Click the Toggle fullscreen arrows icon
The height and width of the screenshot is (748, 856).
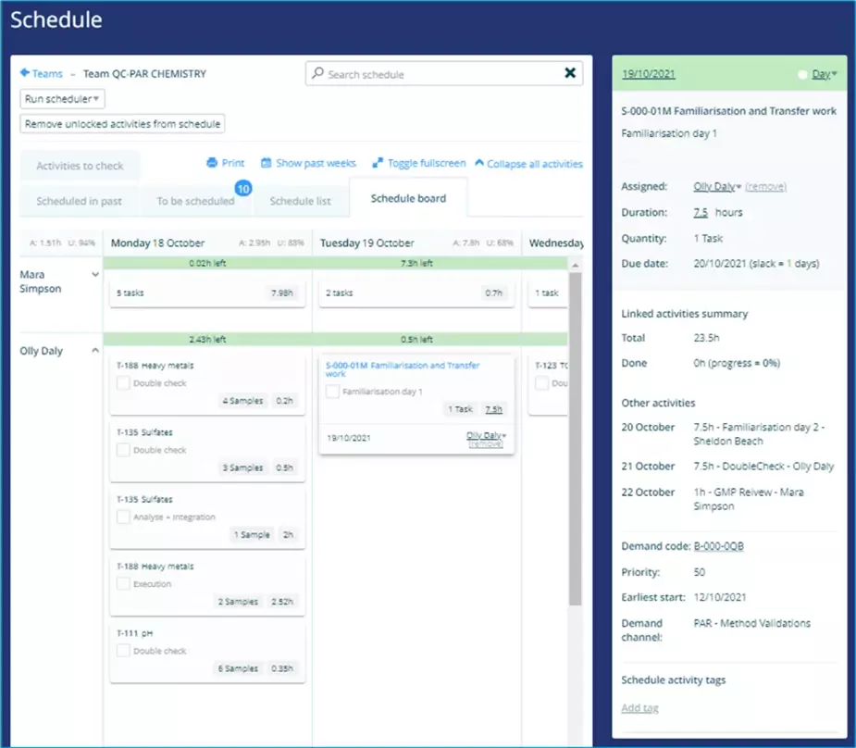[x=378, y=163]
